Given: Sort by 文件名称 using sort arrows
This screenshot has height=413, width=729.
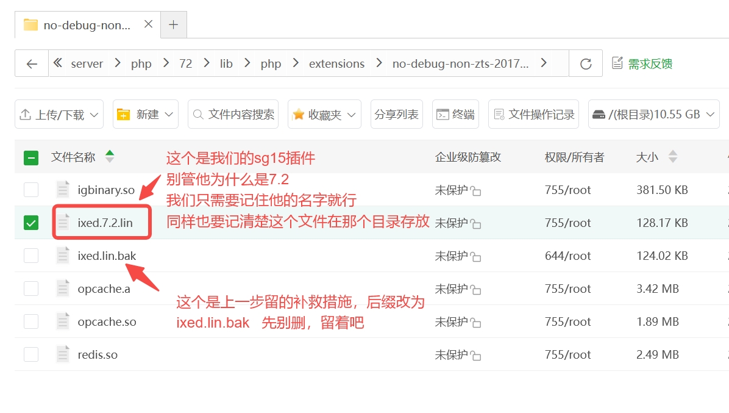Looking at the screenshot, I should [x=110, y=157].
